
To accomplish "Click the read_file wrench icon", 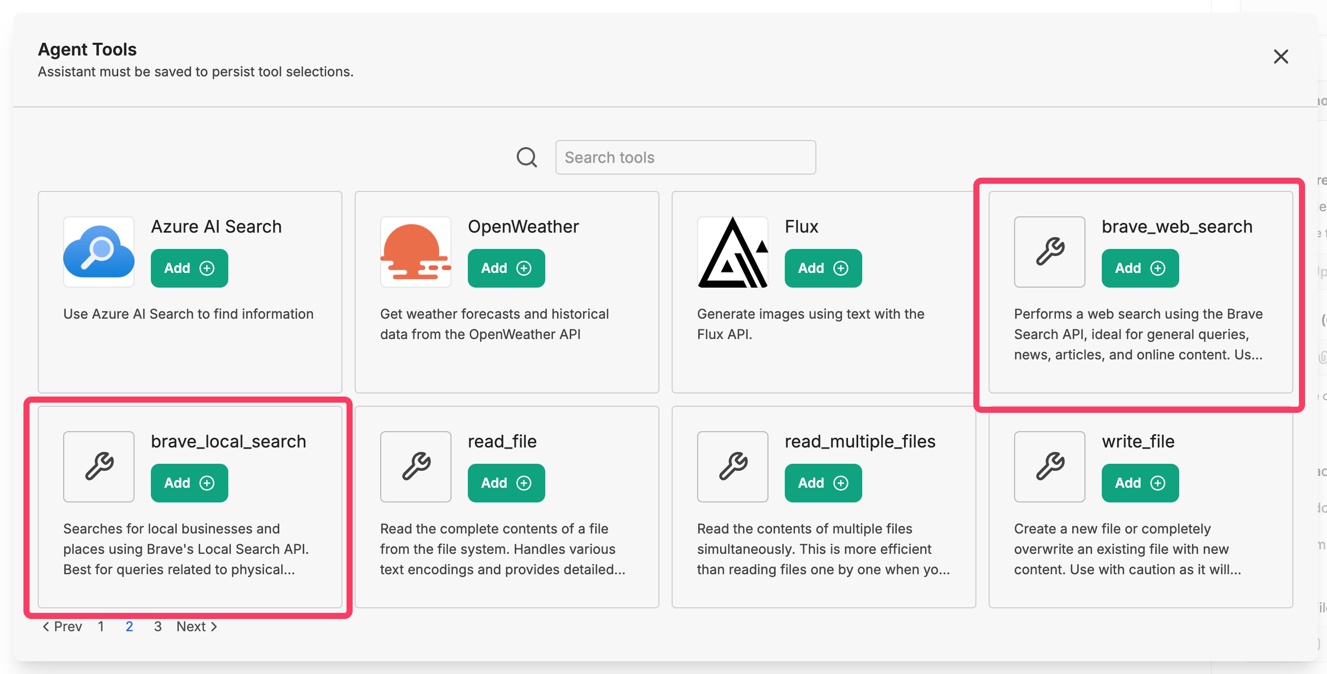I will point(415,466).
